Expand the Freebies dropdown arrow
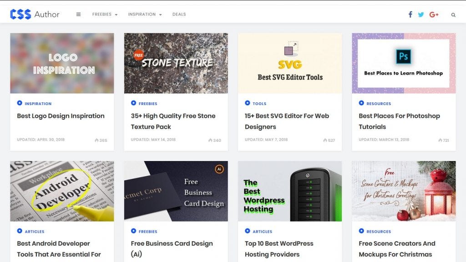466x262 pixels. click(x=116, y=15)
